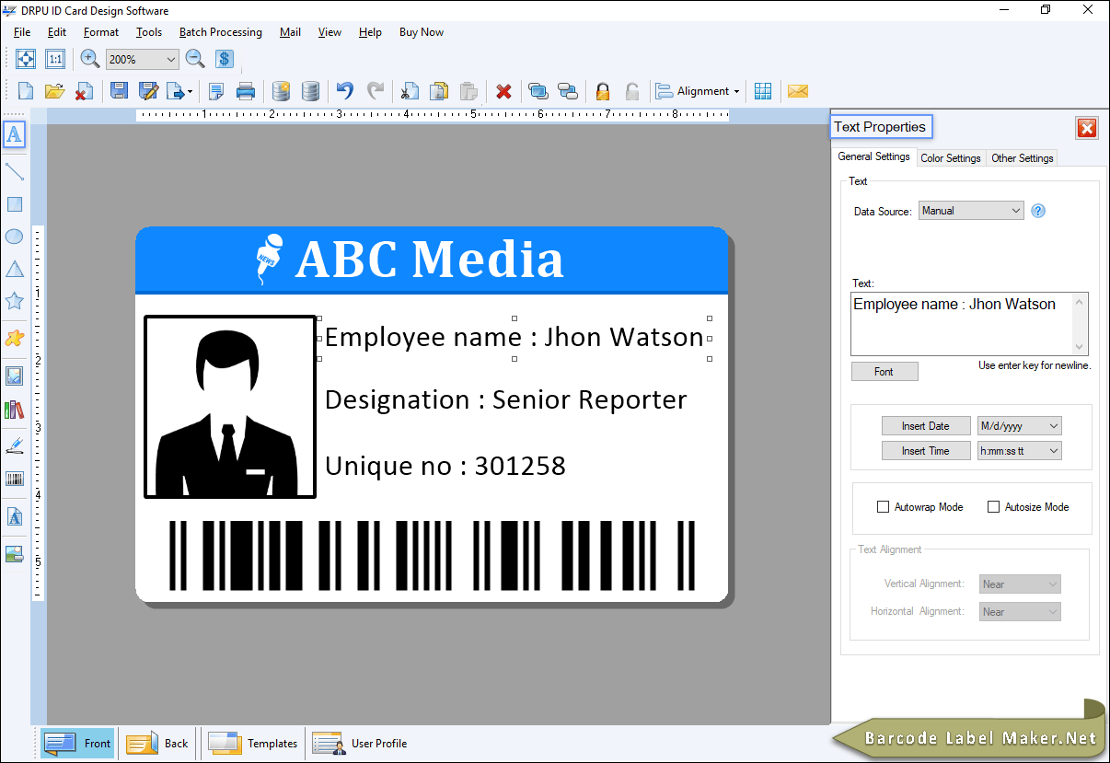The image size is (1110, 763).
Task: Click the Print icon in toolbar
Action: [246, 91]
